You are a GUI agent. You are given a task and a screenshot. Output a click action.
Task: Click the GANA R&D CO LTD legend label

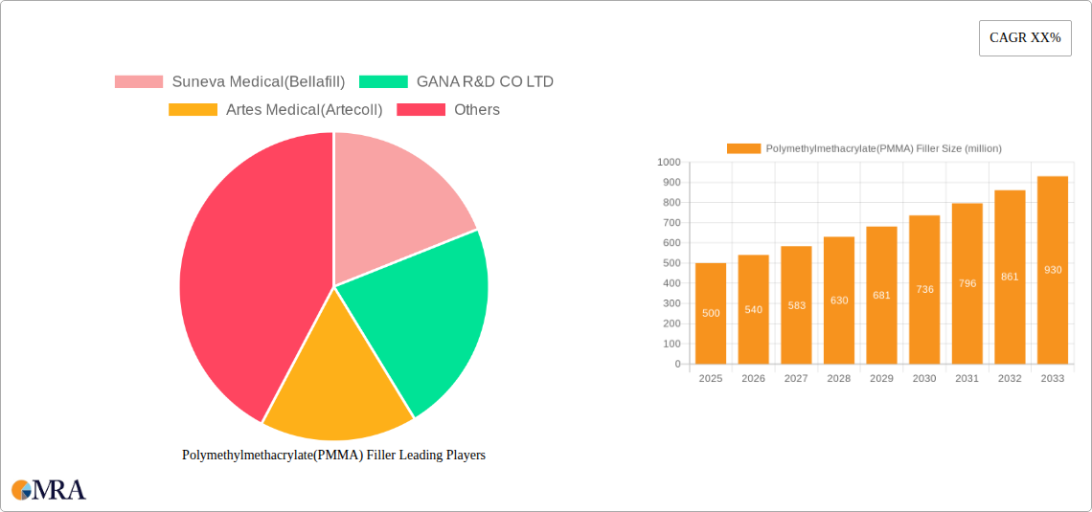485,82
